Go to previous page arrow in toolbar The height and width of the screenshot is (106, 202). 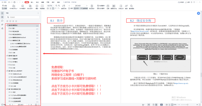click(x=69, y=6)
